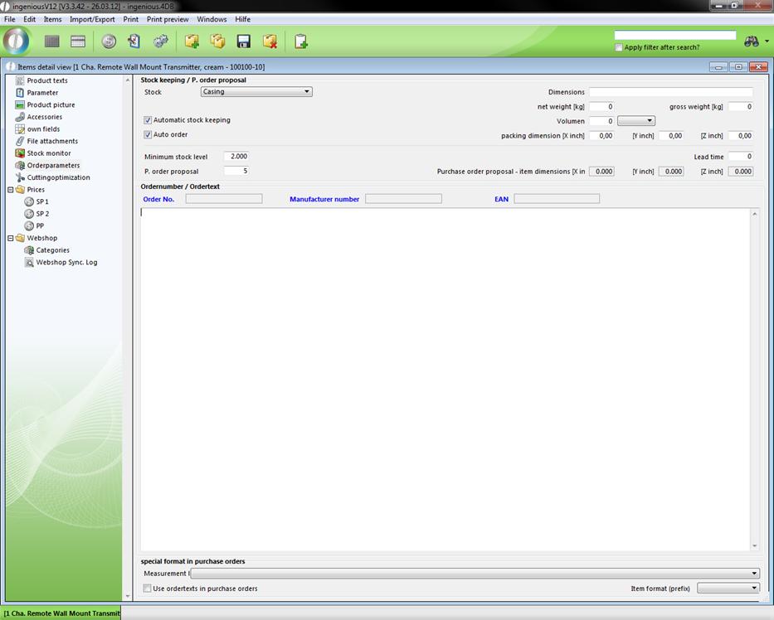The width and height of the screenshot is (774, 620).
Task: Toggle Apply filter after search checkbox
Action: coord(619,47)
